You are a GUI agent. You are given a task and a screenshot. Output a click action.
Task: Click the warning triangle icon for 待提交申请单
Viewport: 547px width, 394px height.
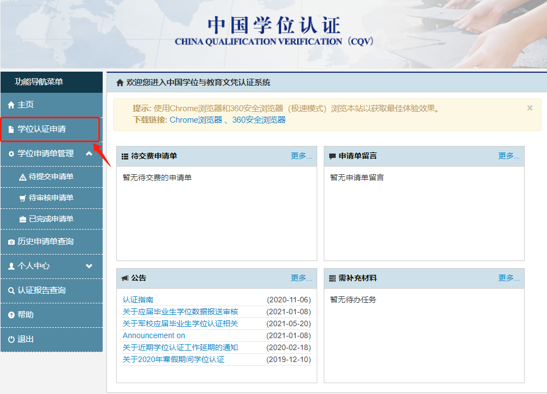click(x=23, y=177)
